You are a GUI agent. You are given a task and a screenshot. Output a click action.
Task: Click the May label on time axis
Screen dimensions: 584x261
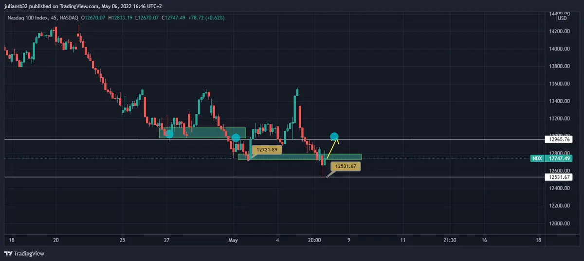[x=234, y=240]
